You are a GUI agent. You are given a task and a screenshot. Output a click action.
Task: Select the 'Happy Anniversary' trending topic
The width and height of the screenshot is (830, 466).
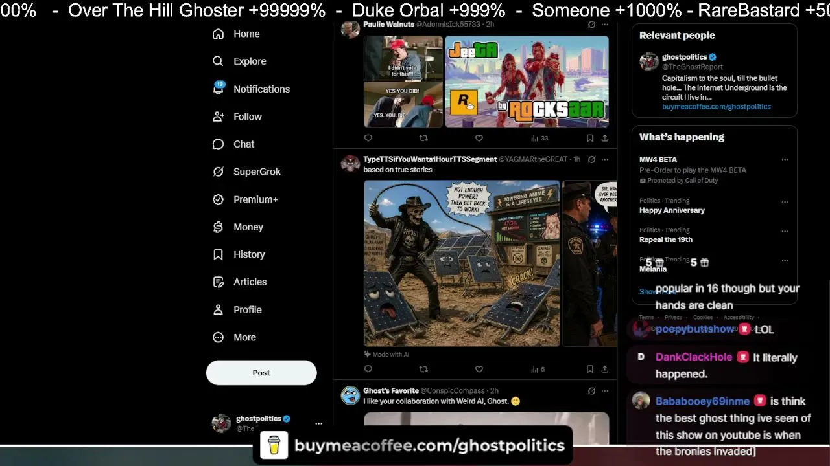(672, 210)
